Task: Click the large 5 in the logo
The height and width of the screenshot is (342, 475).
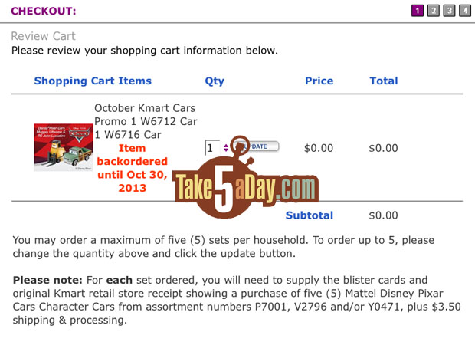Action: [224, 189]
